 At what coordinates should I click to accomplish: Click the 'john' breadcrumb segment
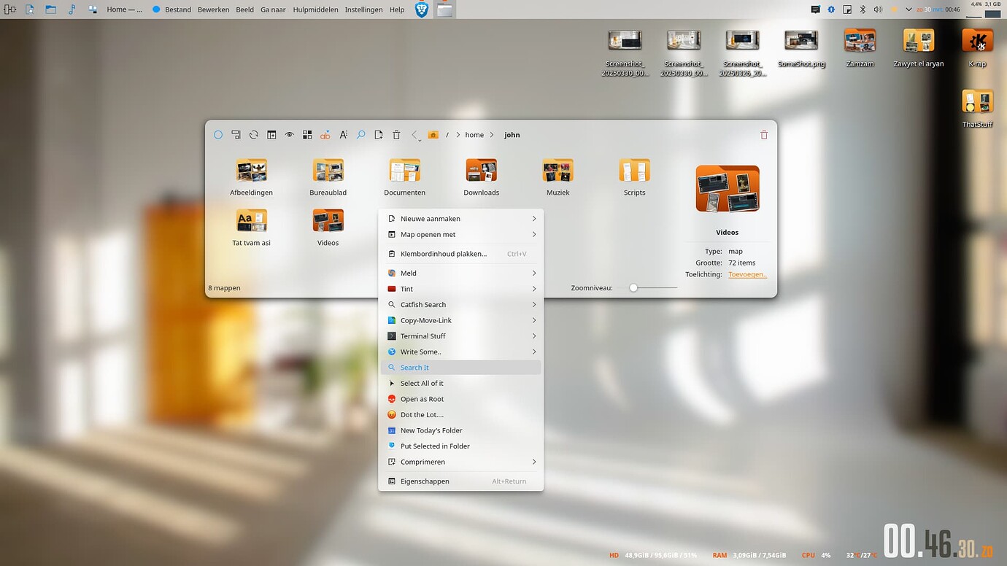[x=512, y=135]
